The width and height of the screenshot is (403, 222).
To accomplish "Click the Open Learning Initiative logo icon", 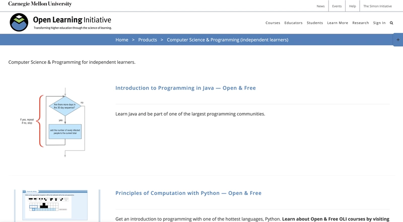I will coord(19,22).
